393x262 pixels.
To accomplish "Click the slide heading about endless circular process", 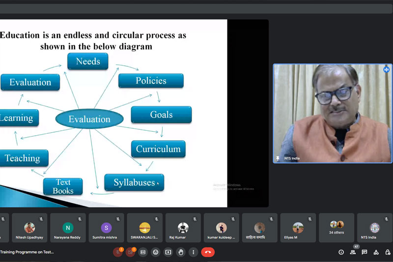I will point(93,41).
